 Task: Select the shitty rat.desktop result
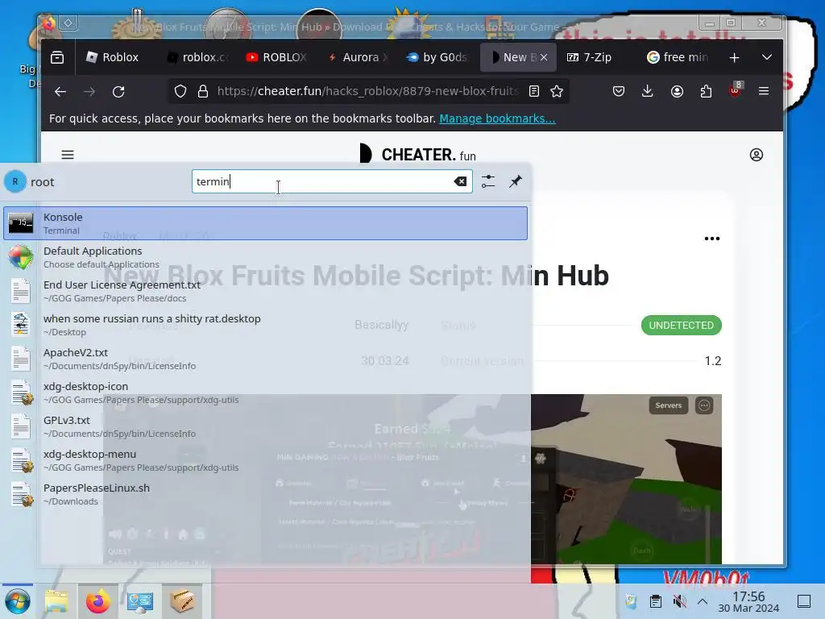(x=265, y=325)
